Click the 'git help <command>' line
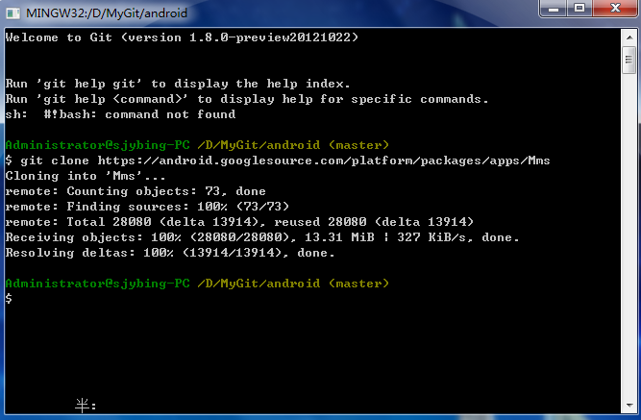 247,99
